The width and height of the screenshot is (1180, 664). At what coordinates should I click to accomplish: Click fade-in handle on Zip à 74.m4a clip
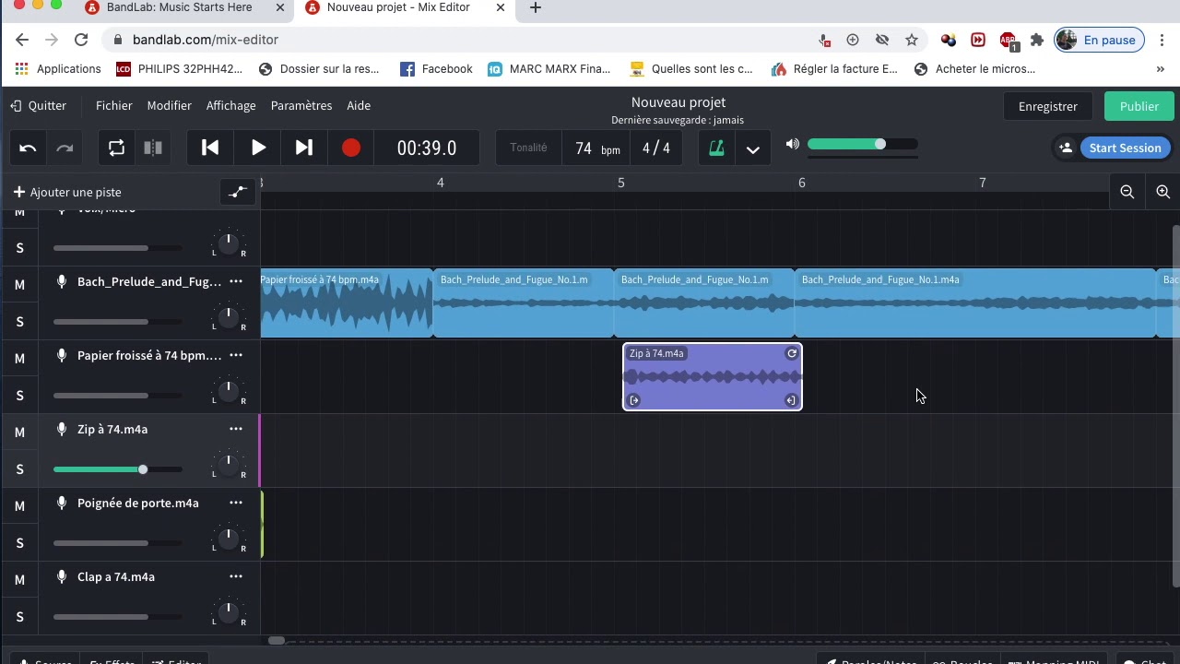click(634, 400)
